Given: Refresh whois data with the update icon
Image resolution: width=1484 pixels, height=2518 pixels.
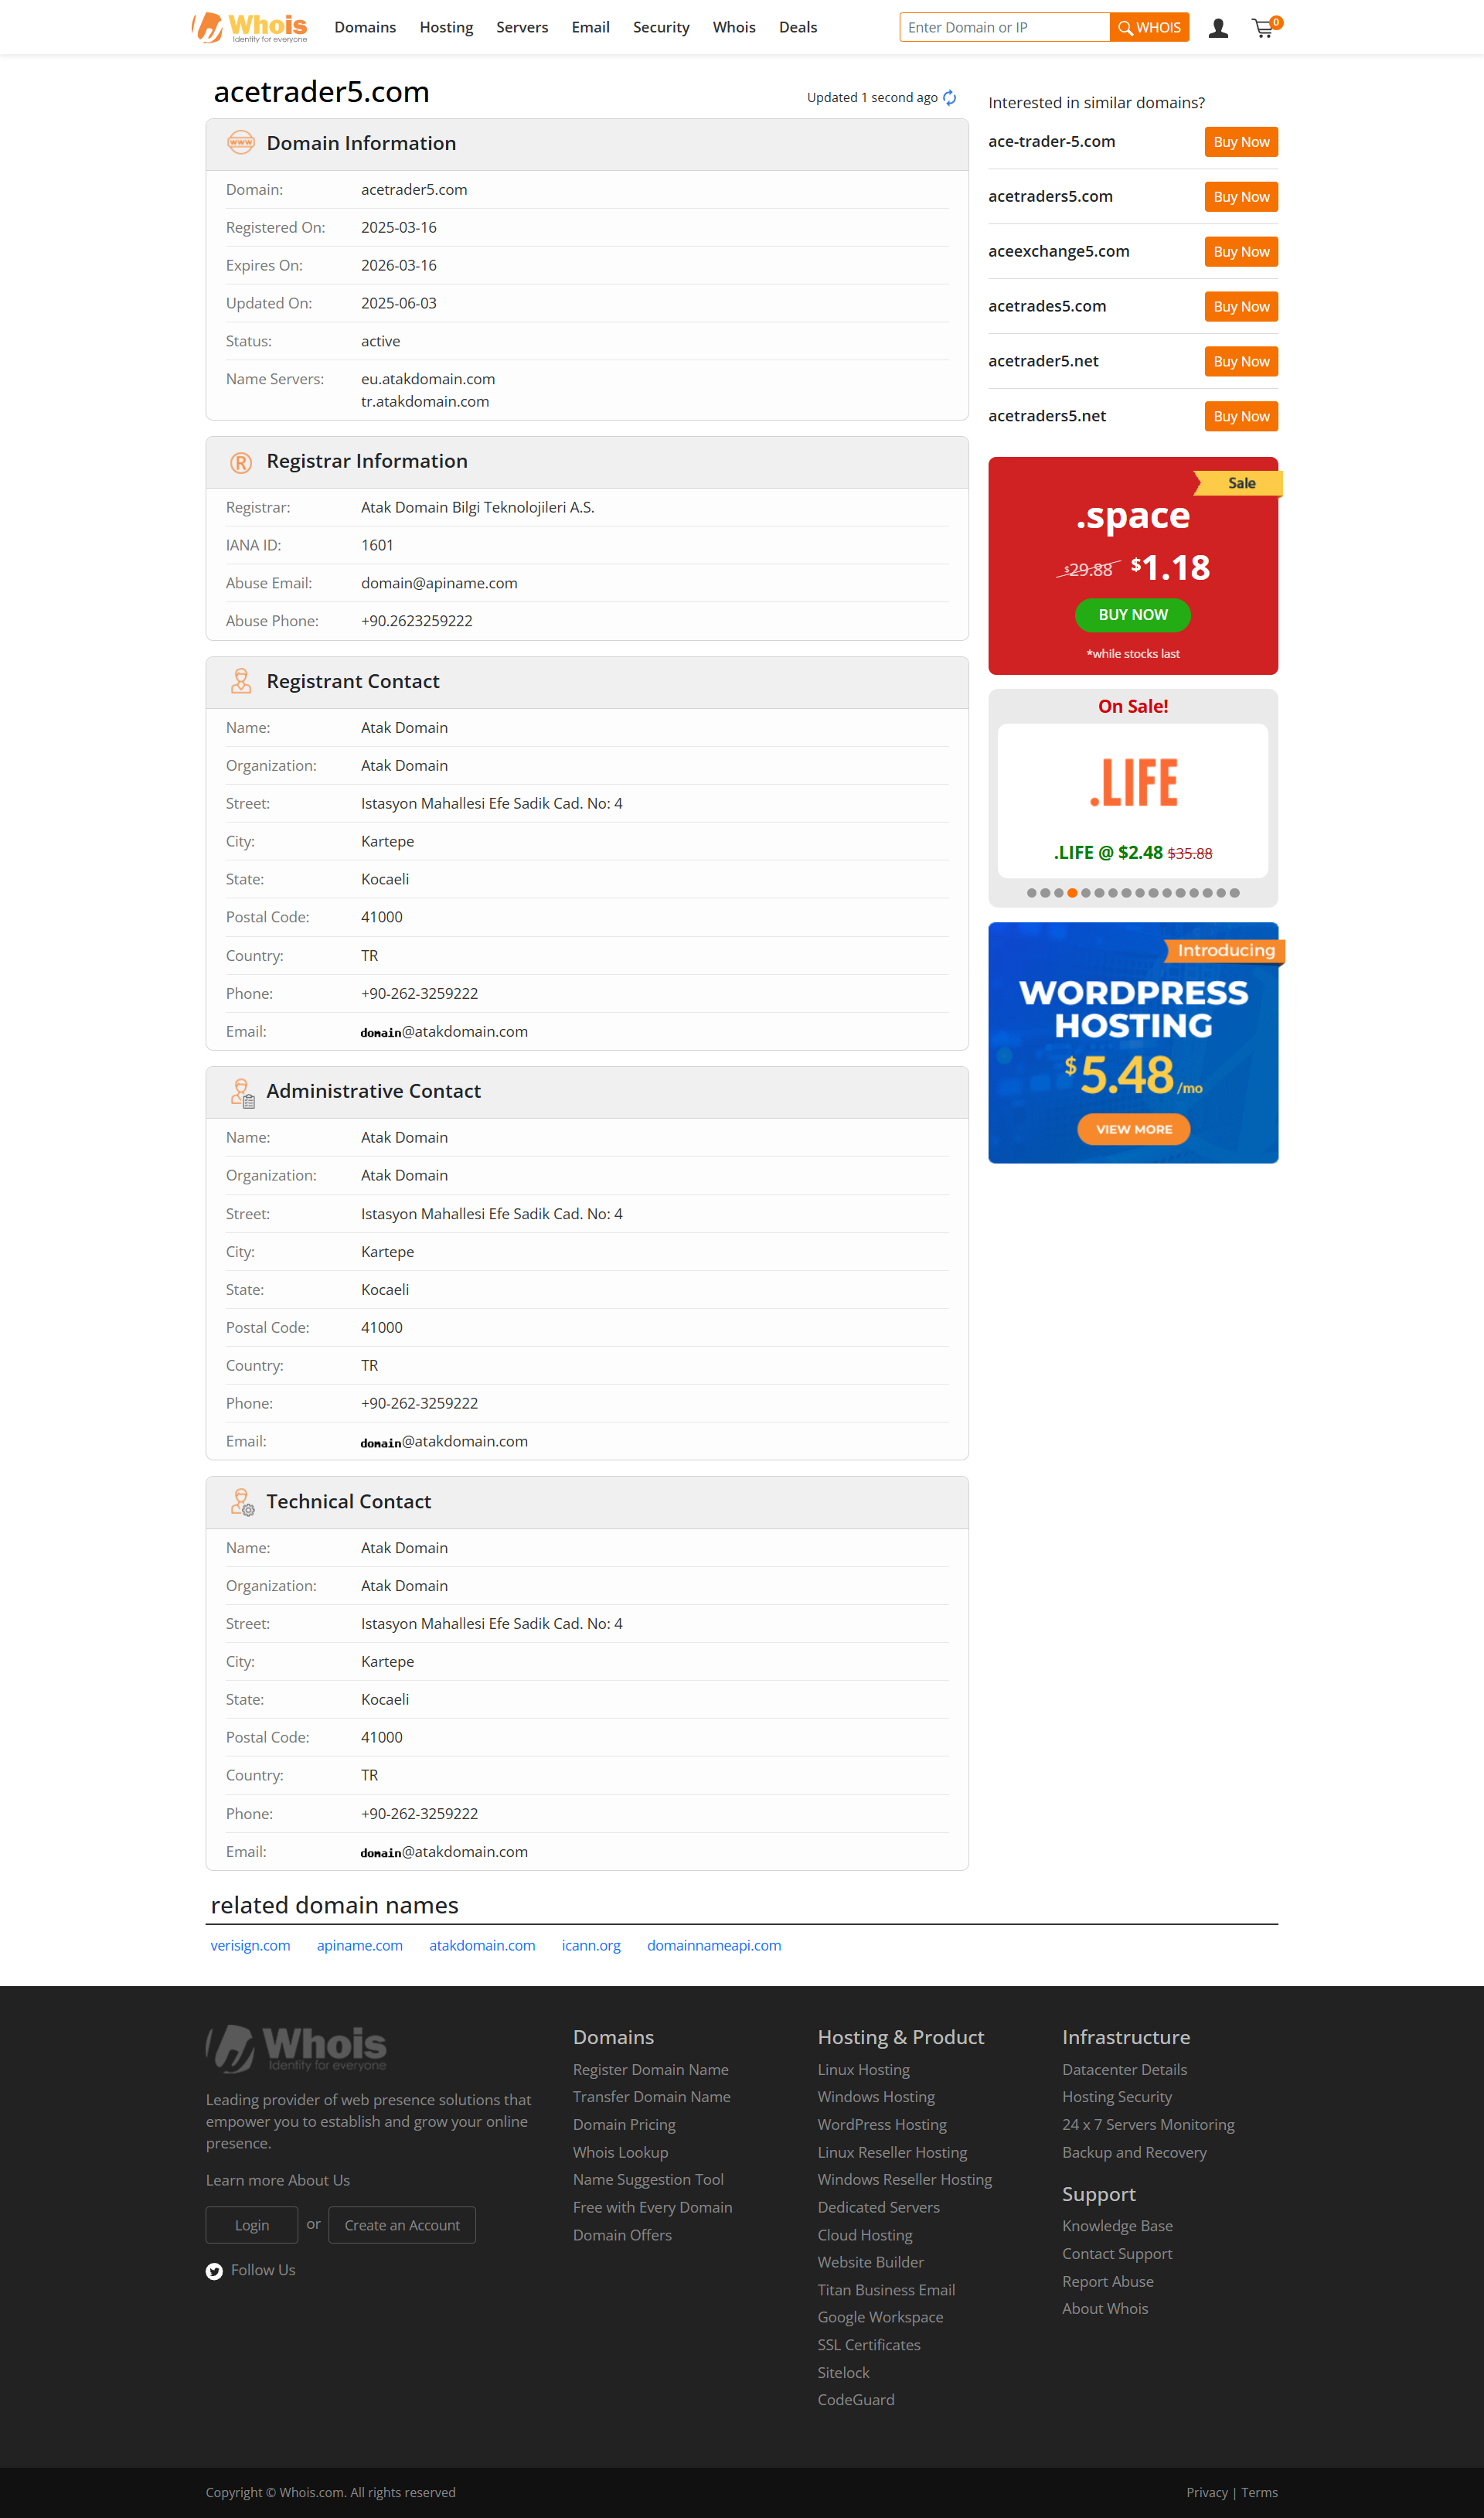Looking at the screenshot, I should click(950, 97).
